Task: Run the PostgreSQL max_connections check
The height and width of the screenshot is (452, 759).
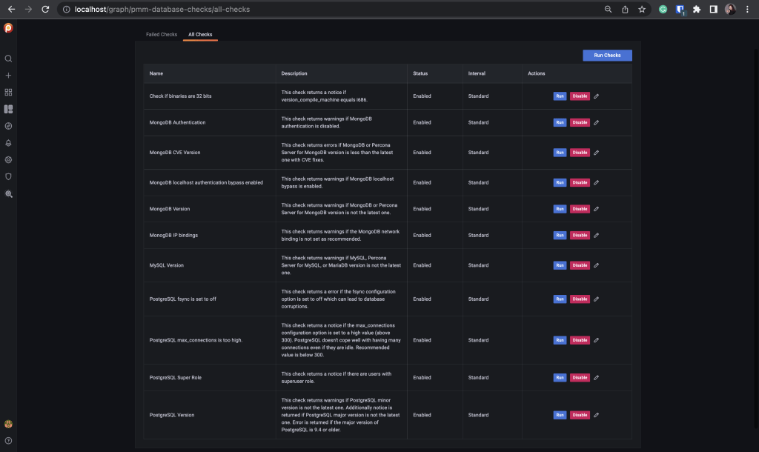Action: (560, 340)
